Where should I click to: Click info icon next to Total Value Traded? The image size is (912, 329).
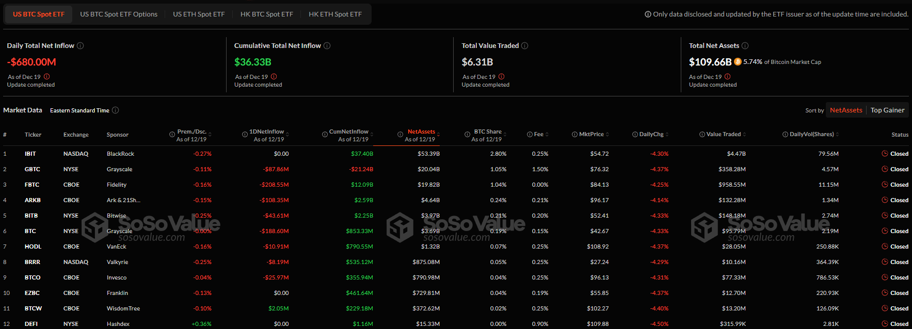click(x=525, y=46)
